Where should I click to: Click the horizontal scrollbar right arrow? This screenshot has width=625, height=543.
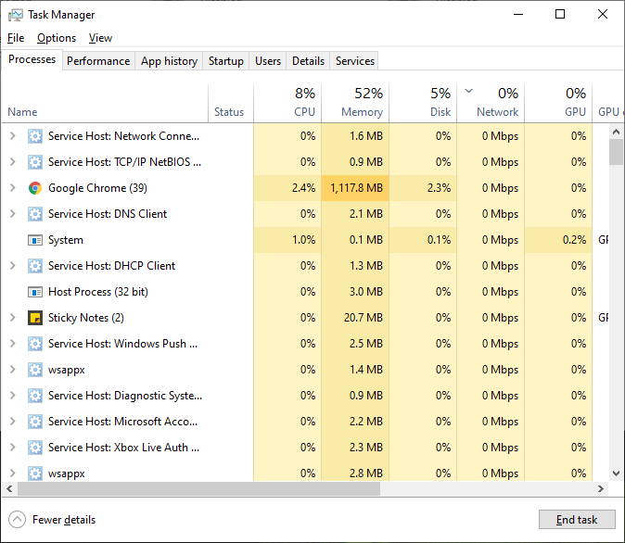click(600, 488)
